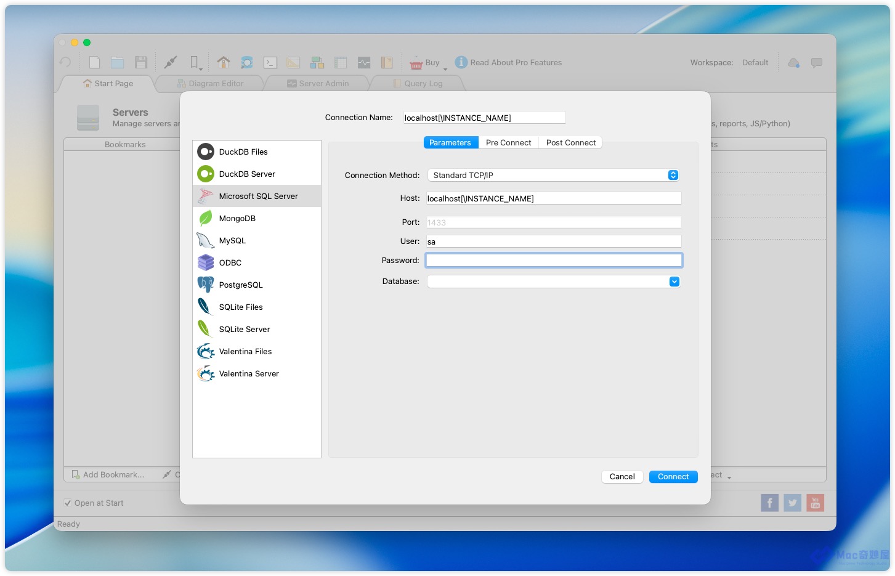895x576 pixels.
Task: Open the Query Log tab
Action: [x=417, y=83]
